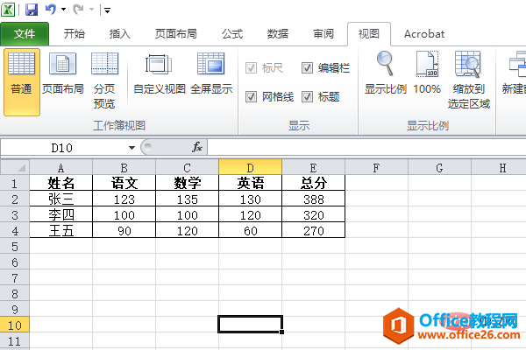
Task: Click the cell showing 123
Action: click(x=124, y=199)
